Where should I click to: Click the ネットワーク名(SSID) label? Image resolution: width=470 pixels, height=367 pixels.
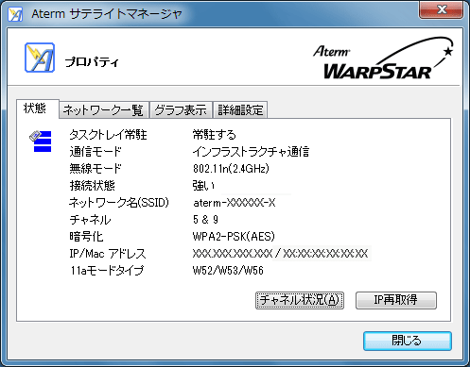pyautogui.click(x=119, y=203)
